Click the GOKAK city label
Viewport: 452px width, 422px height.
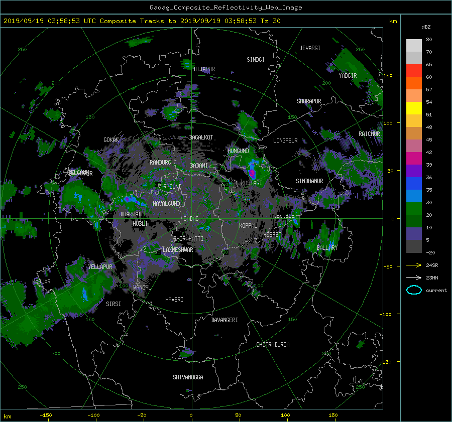[111, 139]
